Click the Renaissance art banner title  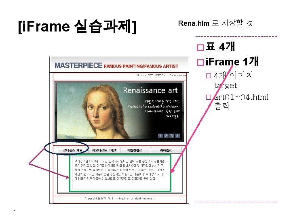(x=150, y=90)
